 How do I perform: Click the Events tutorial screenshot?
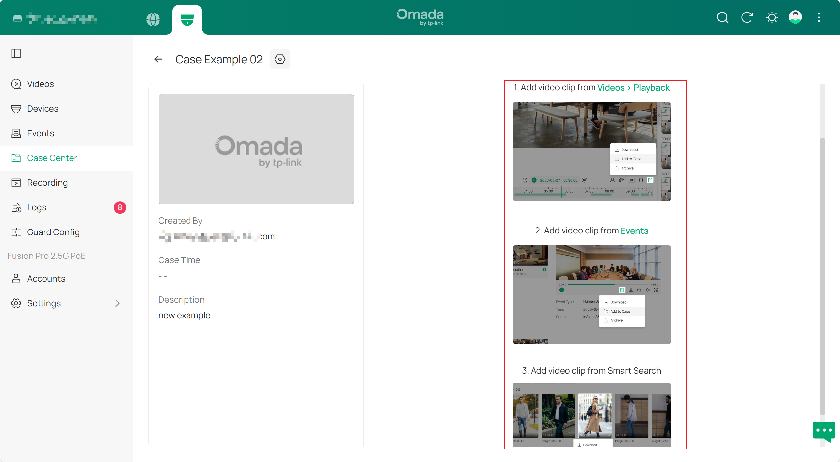coord(592,295)
